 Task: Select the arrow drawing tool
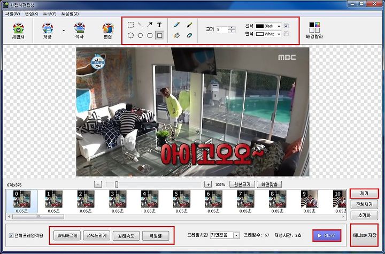point(150,25)
